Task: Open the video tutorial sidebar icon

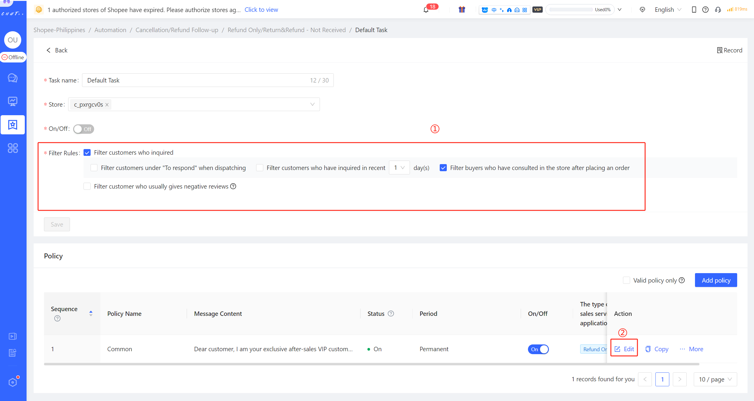Action: click(13, 336)
